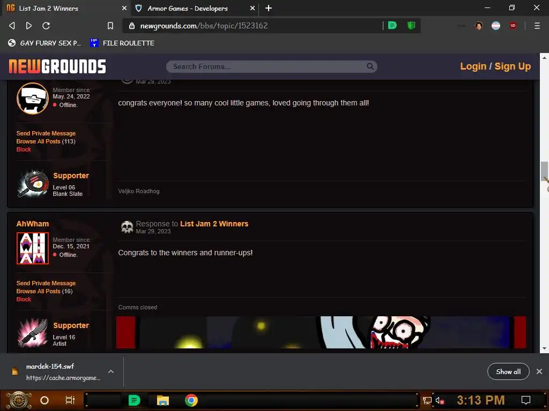The height and width of the screenshot is (411, 549).
Task: Open the Windows Start button
Action: point(18,400)
